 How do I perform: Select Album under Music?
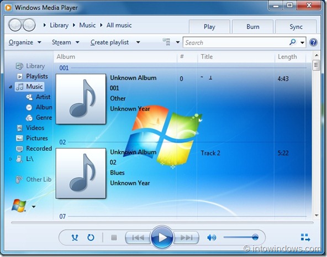39,107
